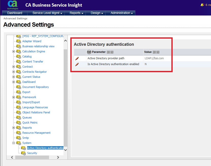211x166 pixels.
Task: Open the Service Level Mgmt menu
Action: coord(47,13)
